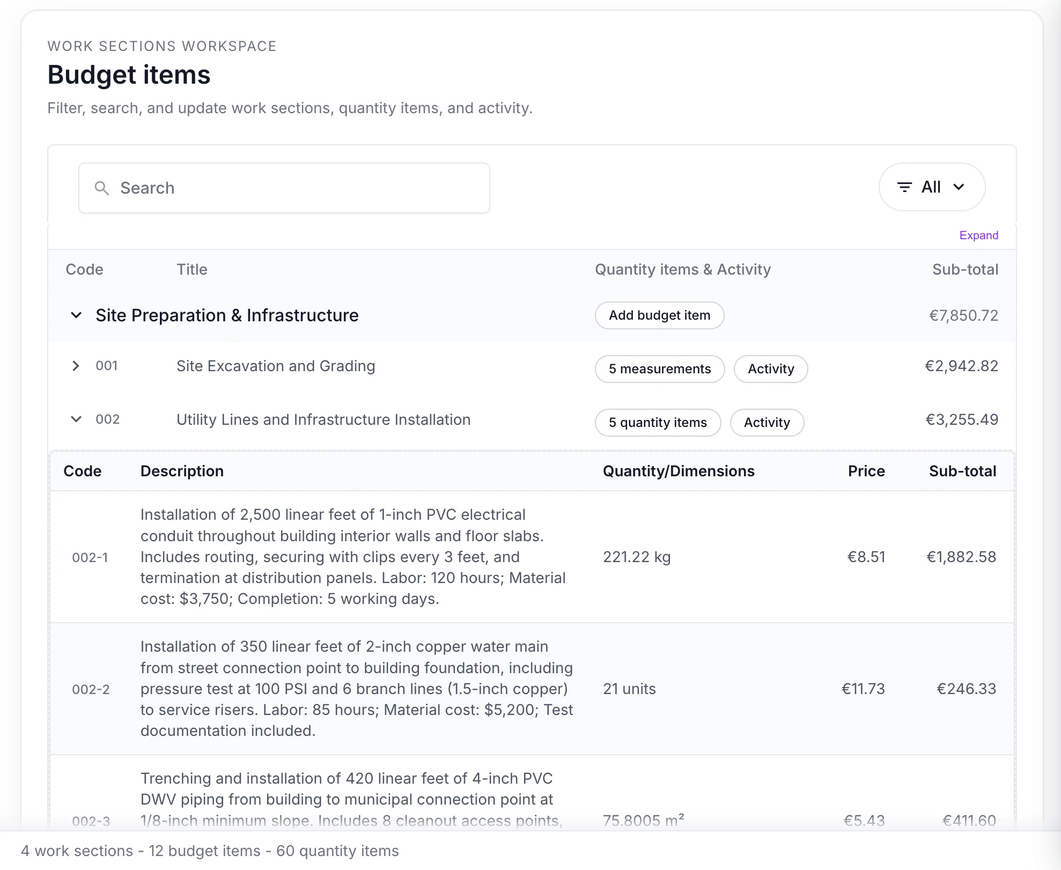Open the All filter dropdown
The height and width of the screenshot is (870, 1061).
click(x=932, y=187)
